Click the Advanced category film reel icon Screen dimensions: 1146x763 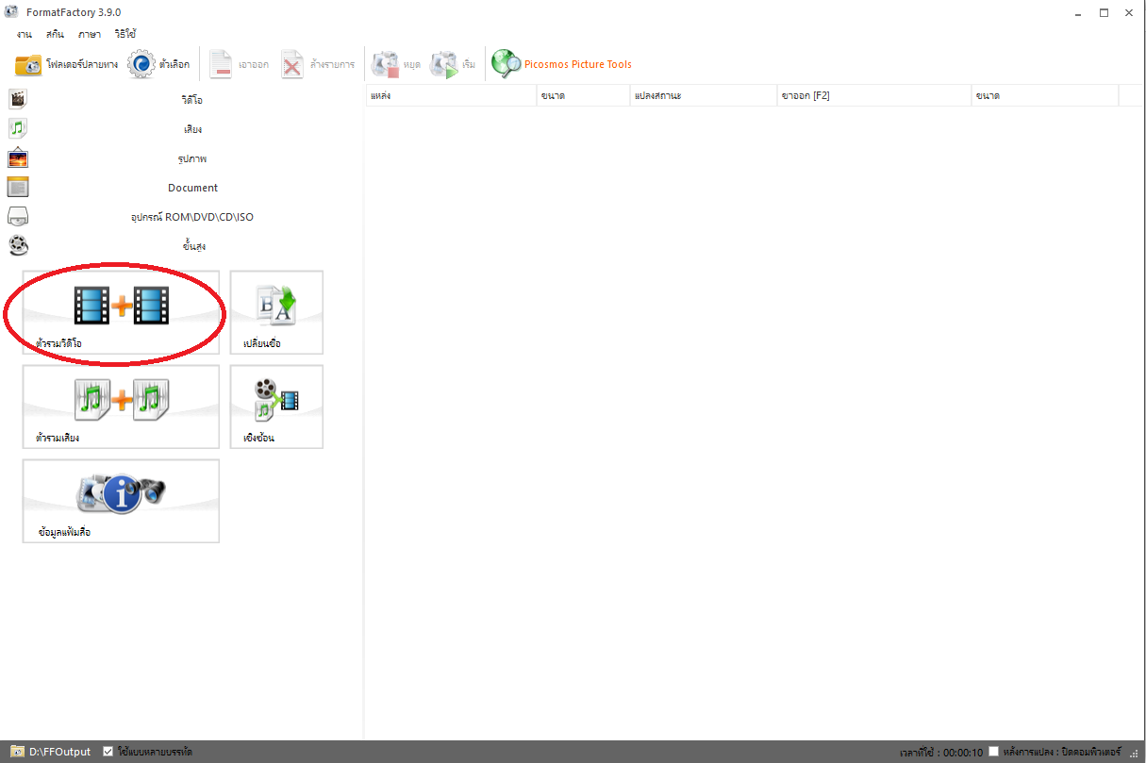point(18,245)
